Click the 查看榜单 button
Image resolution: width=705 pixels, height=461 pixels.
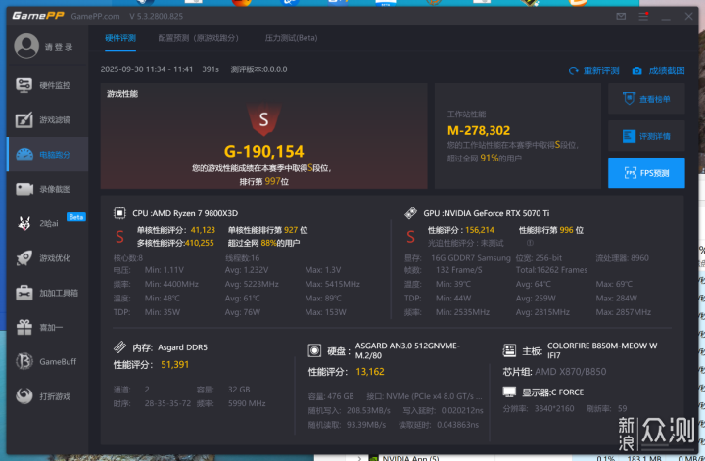(x=646, y=99)
